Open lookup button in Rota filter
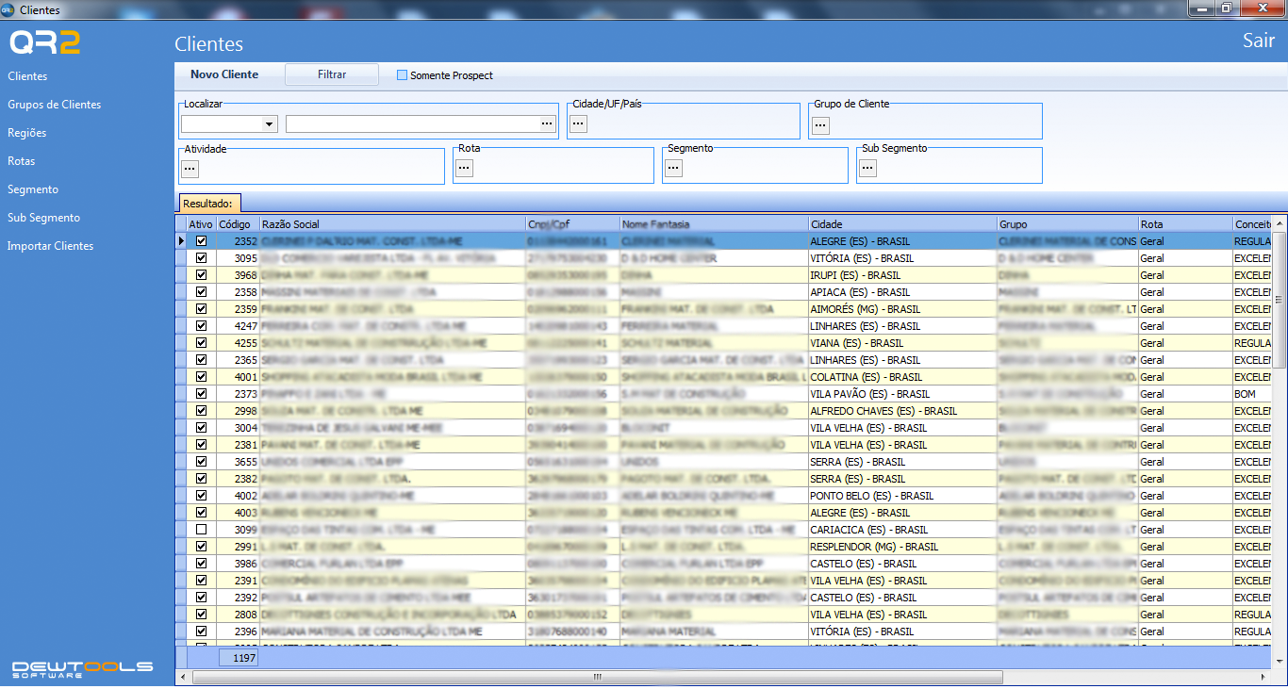Image resolution: width=1288 pixels, height=689 pixels. click(x=464, y=168)
